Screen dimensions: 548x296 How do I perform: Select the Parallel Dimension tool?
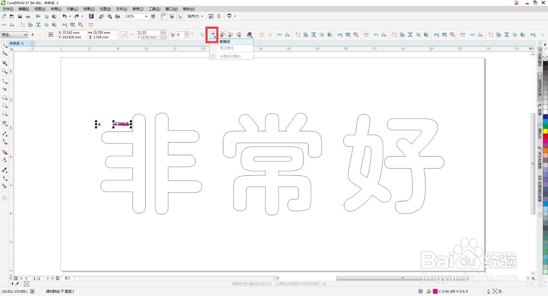(x=4, y=134)
